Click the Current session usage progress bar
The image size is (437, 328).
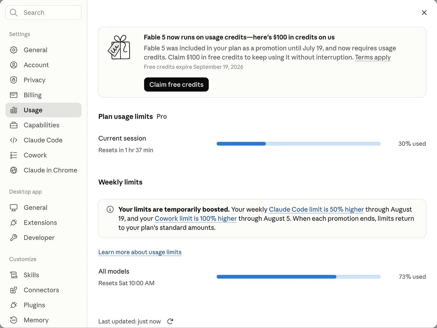(299, 144)
